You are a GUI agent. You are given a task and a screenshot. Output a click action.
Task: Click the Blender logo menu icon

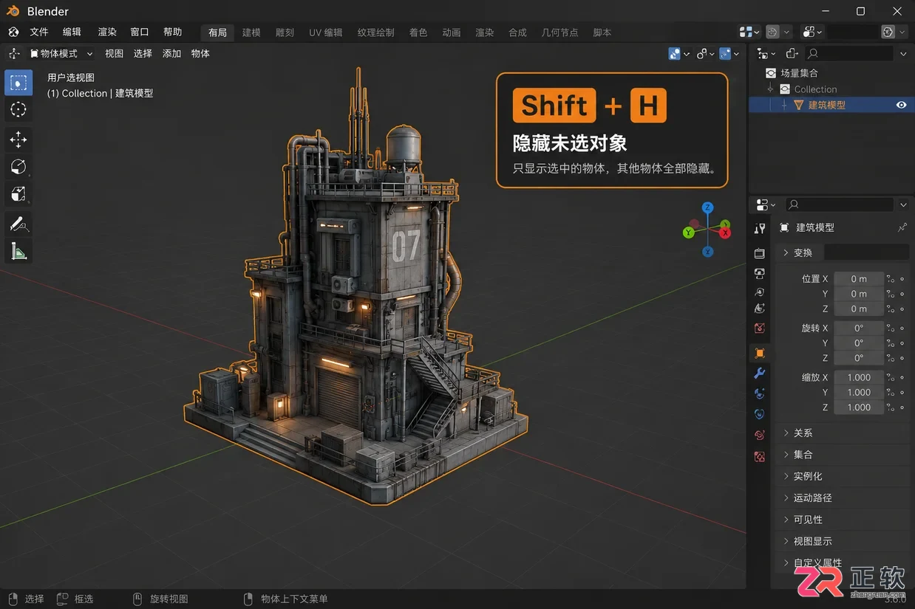pos(13,32)
